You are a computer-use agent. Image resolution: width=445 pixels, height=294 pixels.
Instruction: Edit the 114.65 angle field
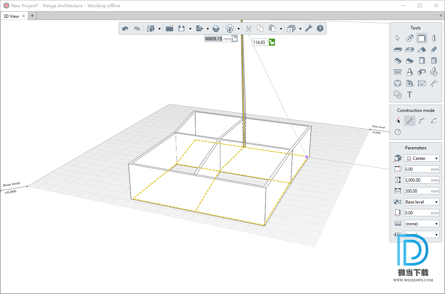(260, 42)
